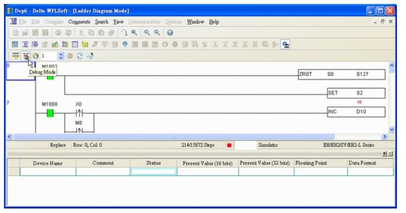Click the step number 7 row label
This screenshot has width=406, height=213.
(x=8, y=103)
